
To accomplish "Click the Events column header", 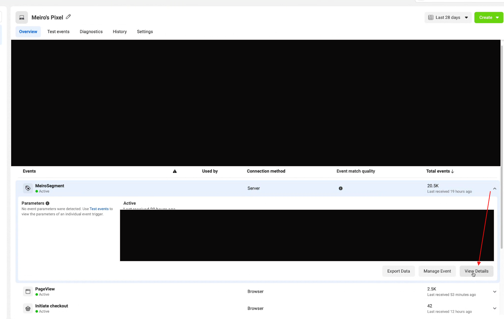I will [x=29, y=171].
